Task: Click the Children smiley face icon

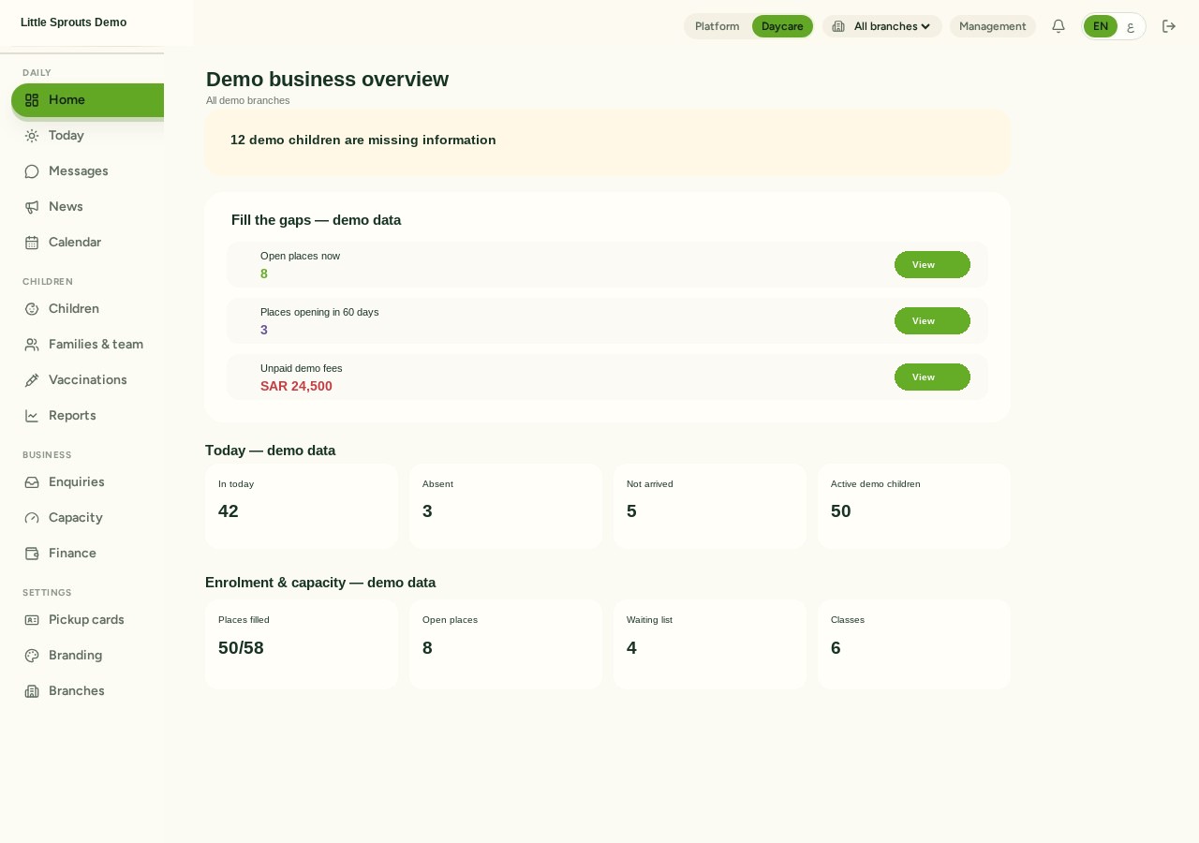Action: click(x=32, y=309)
